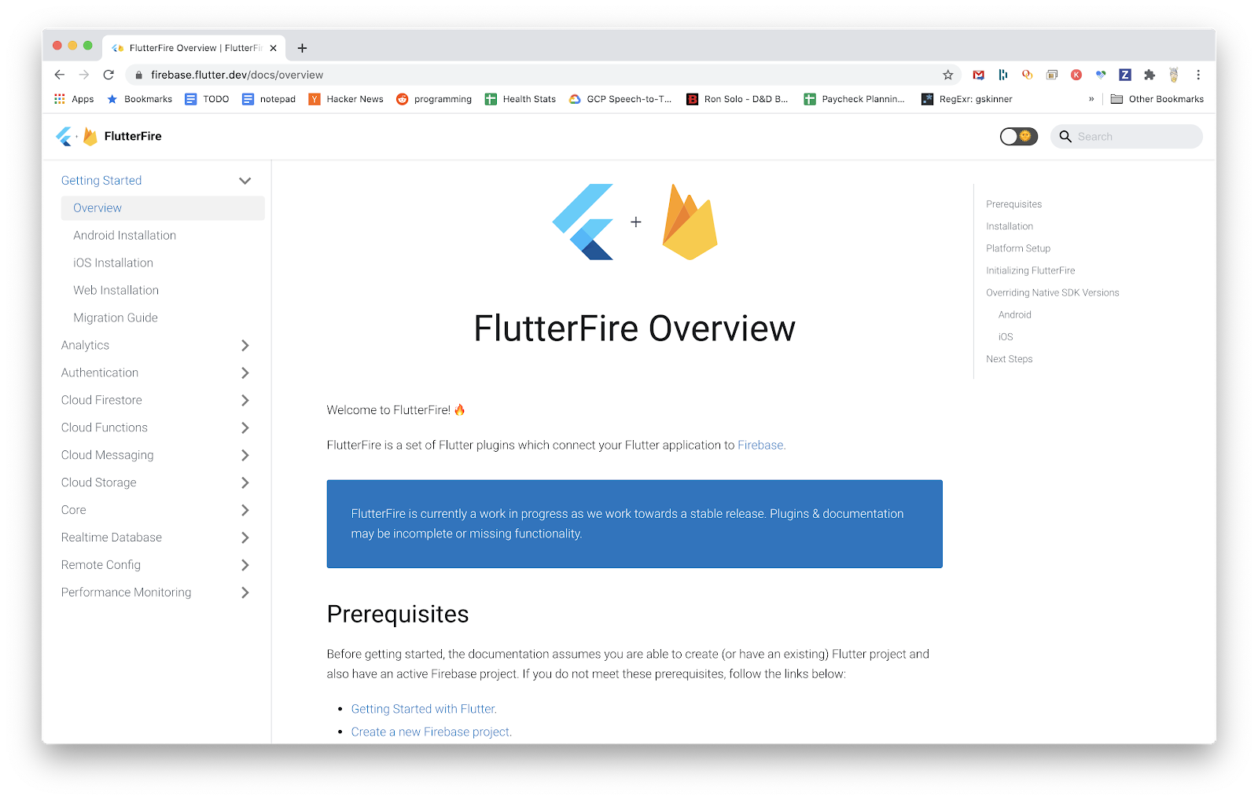Open the Gmail extension icon

point(978,75)
